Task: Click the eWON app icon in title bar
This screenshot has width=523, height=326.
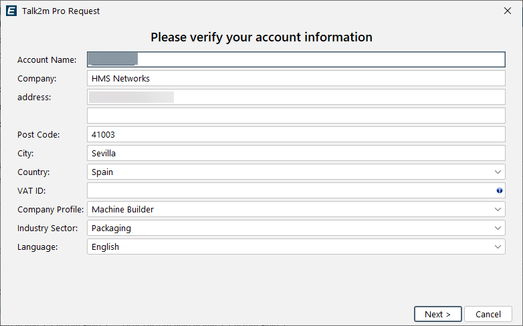Action: [11, 11]
